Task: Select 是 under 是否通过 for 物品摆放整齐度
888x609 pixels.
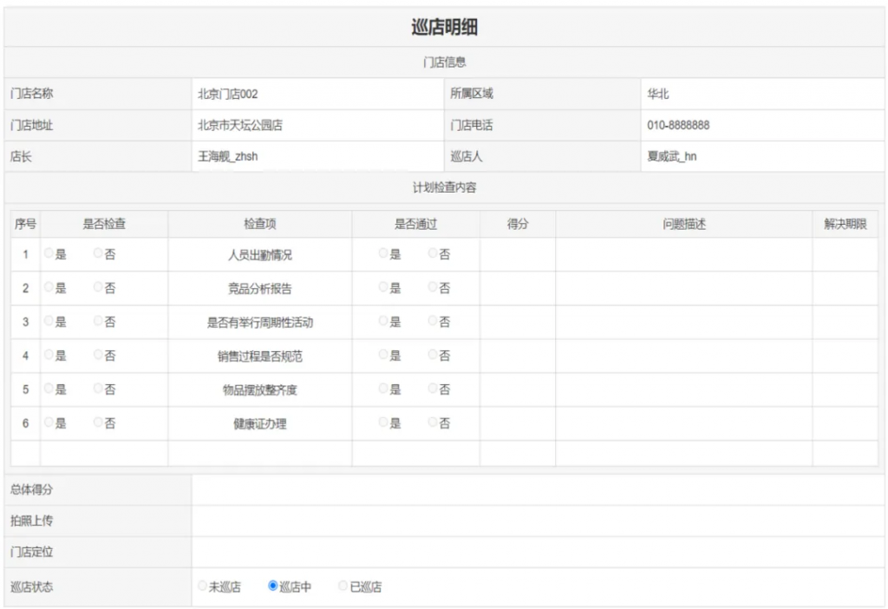Action: click(x=383, y=390)
